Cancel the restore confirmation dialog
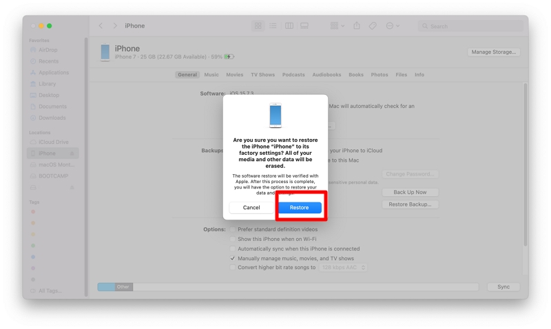This screenshot has height=329, width=551. click(x=251, y=207)
